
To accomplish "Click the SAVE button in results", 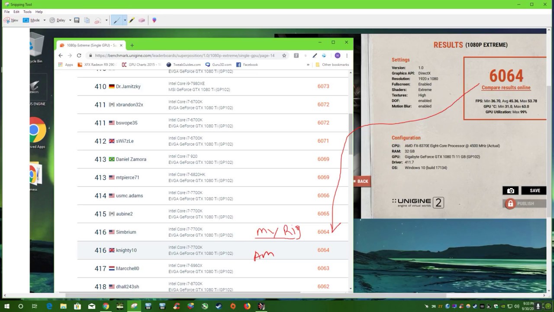I will 534,190.
